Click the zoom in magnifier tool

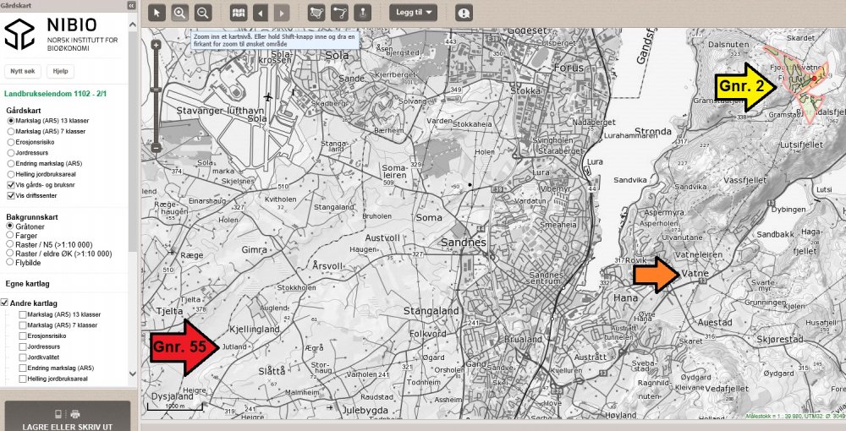click(x=179, y=13)
